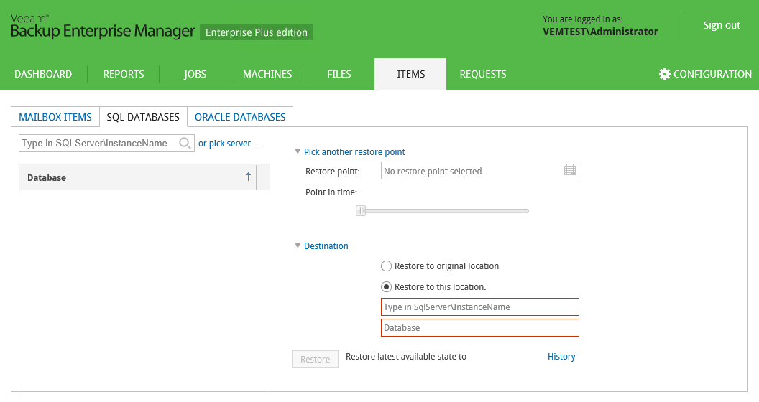Click the Enterprise Plus edition badge

point(257,32)
